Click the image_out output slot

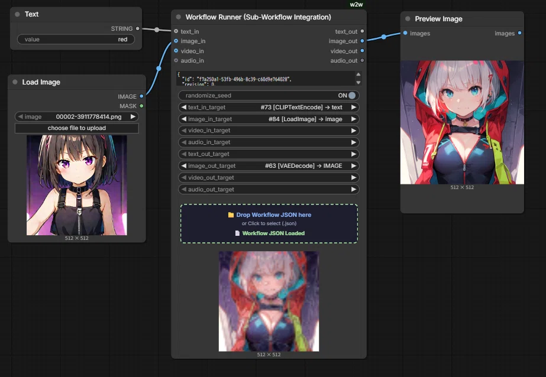pyautogui.click(x=362, y=41)
